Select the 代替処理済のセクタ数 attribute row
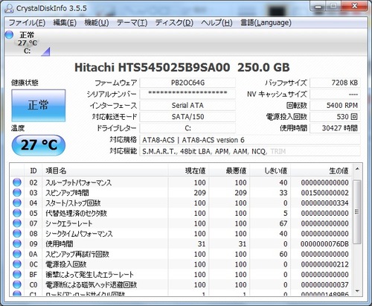Viewport: 372px width, 306px height. [181, 213]
